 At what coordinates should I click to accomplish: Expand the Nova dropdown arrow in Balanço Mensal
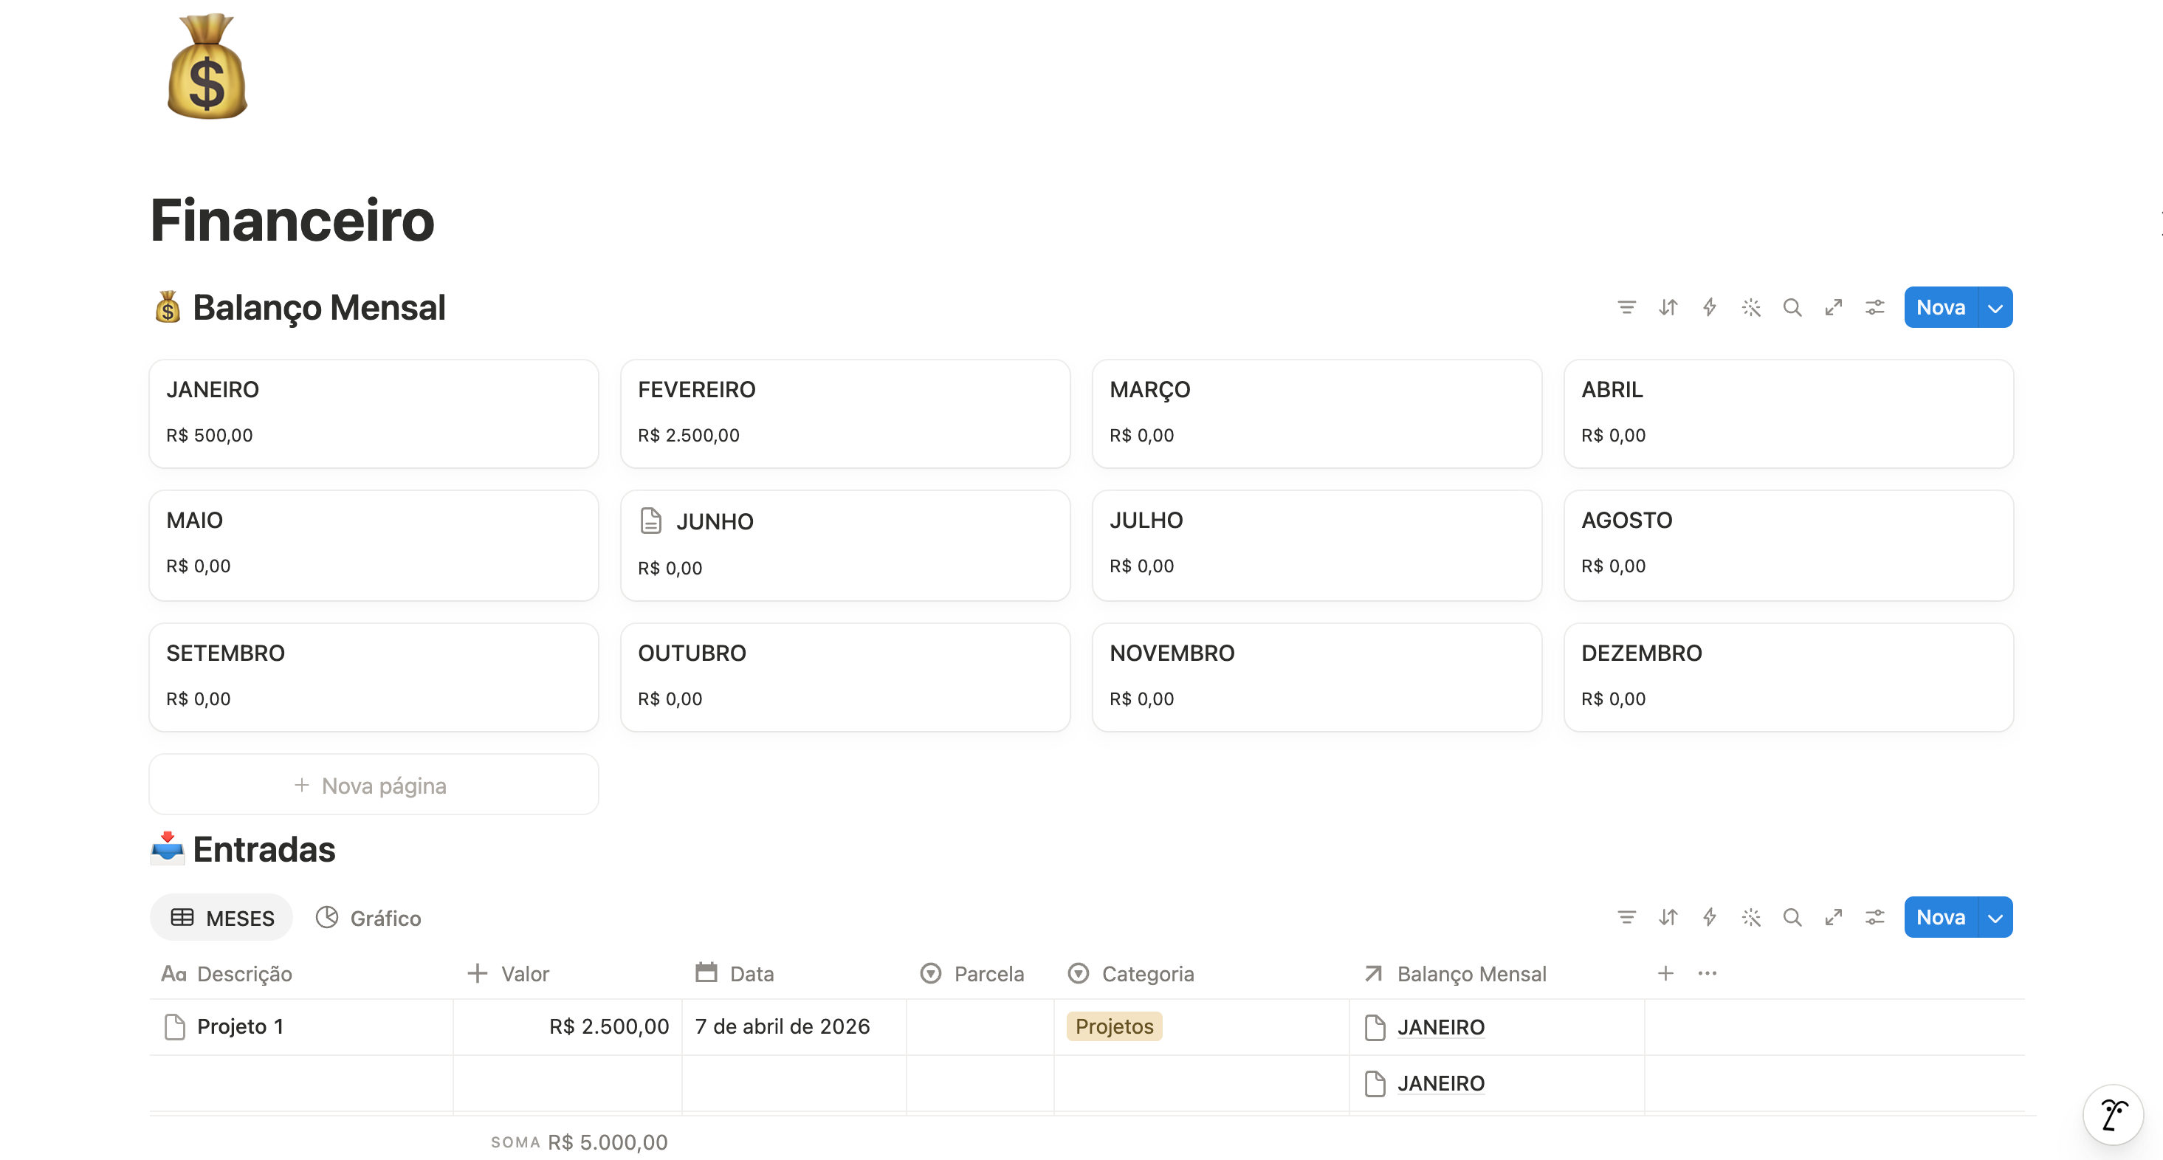point(1995,307)
